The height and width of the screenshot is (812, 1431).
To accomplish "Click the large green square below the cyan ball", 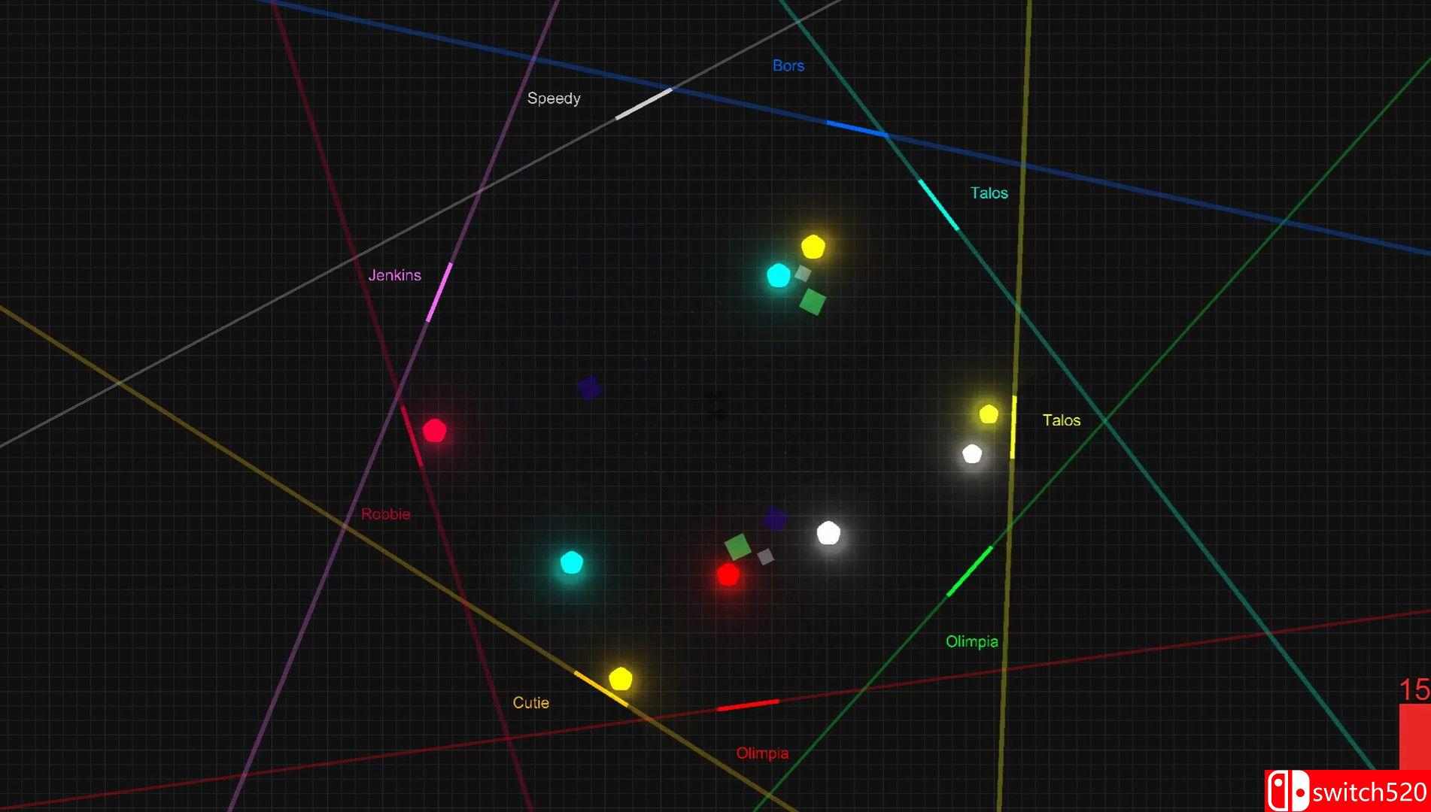I will (813, 302).
